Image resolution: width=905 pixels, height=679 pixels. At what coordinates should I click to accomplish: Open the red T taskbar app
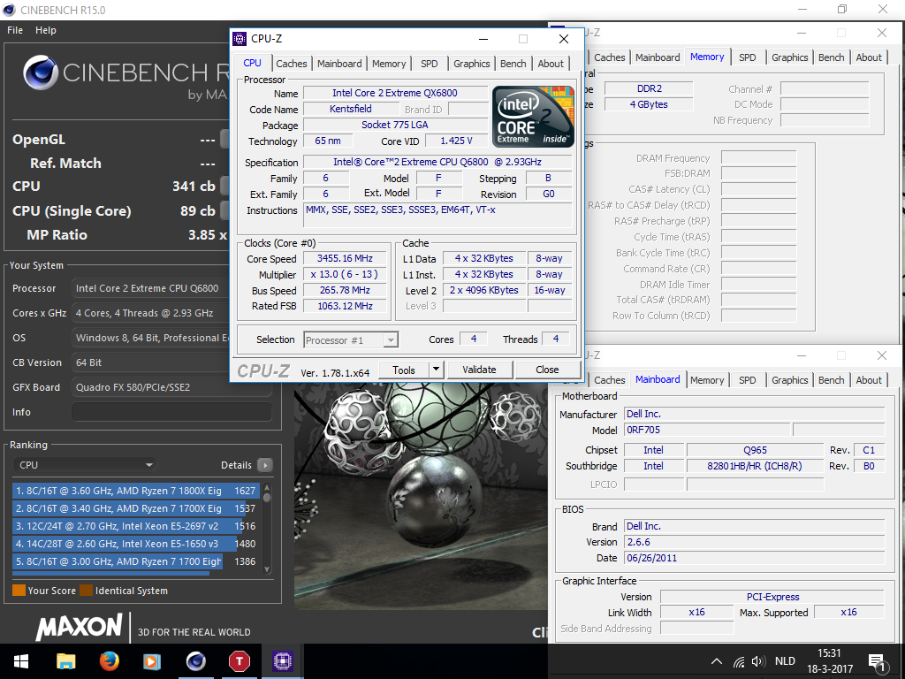[239, 661]
